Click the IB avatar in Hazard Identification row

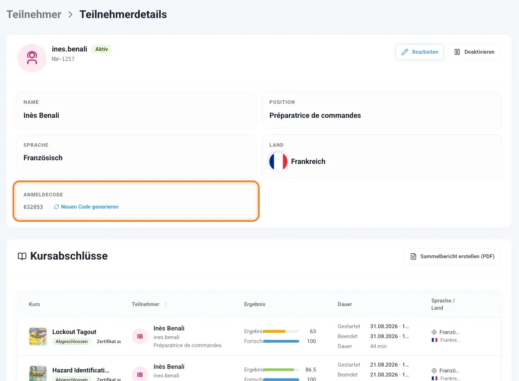point(140,375)
